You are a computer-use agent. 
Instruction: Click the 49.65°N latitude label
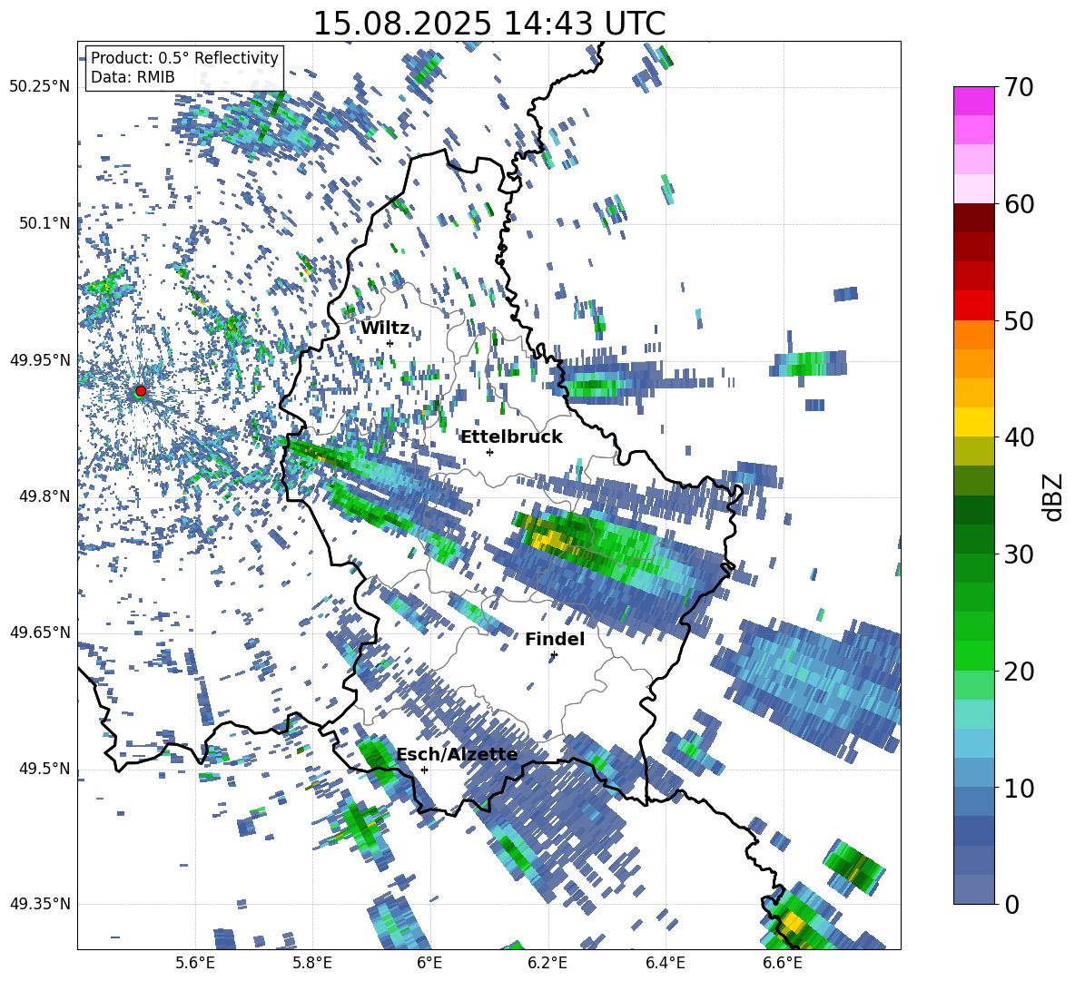pyautogui.click(x=40, y=632)
